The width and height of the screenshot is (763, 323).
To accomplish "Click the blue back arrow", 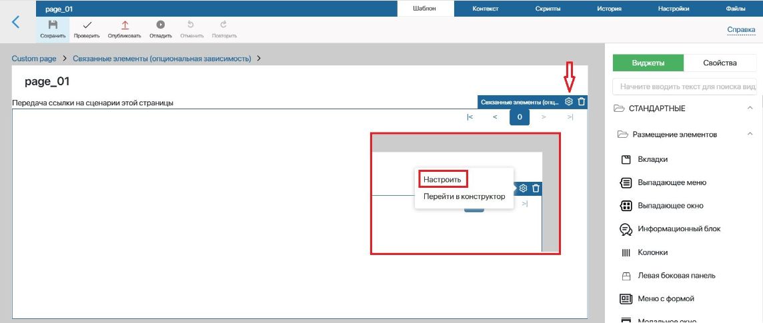I will click(x=16, y=22).
